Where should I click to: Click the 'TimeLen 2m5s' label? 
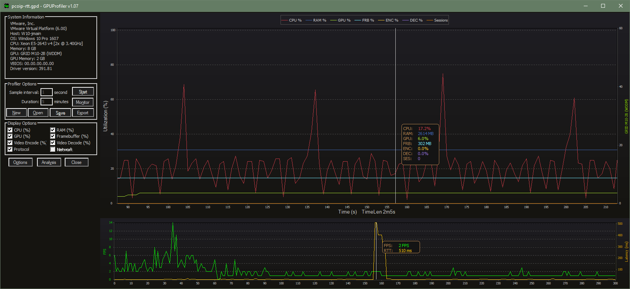pos(378,212)
